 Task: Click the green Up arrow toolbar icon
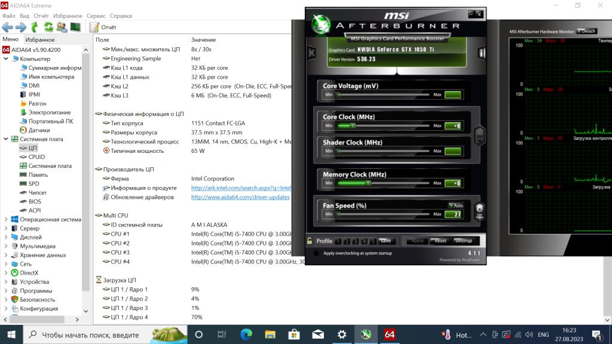tap(35, 27)
